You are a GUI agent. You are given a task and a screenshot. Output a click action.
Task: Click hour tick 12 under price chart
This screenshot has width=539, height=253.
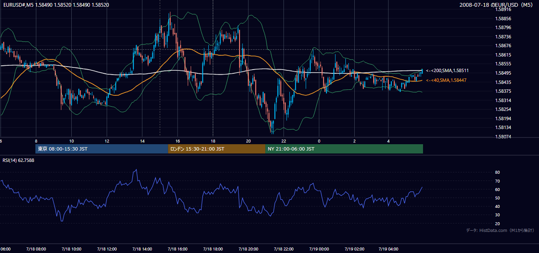(x=107, y=141)
